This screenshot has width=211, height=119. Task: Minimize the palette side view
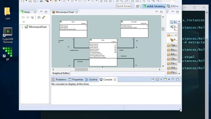coord(173,12)
